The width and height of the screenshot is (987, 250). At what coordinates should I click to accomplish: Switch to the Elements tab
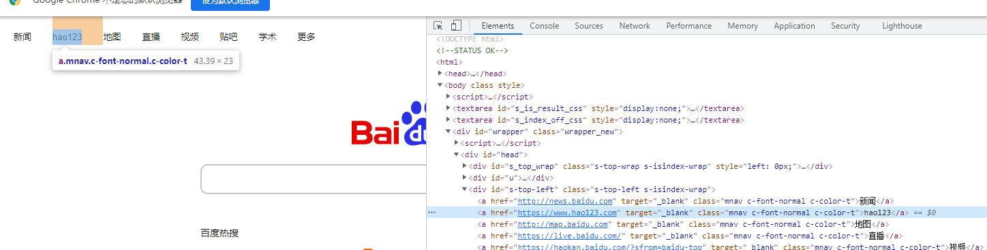pyautogui.click(x=498, y=26)
